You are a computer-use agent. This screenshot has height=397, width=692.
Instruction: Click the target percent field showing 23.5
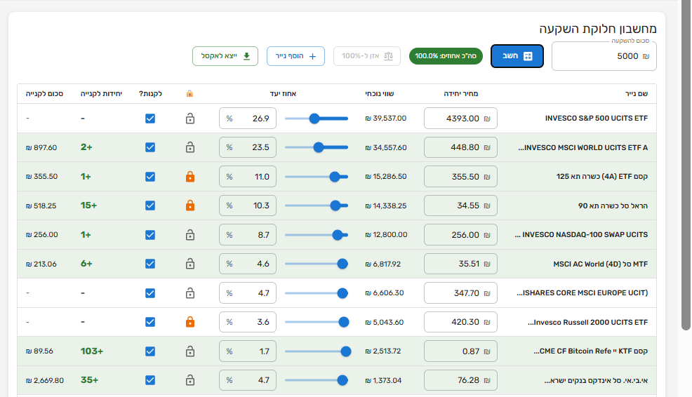pyautogui.click(x=248, y=147)
